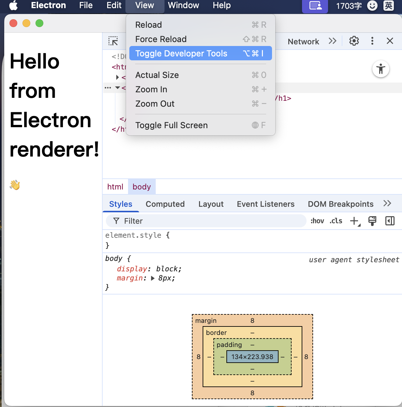Click the Hello from Electron renderer heading

54,105
